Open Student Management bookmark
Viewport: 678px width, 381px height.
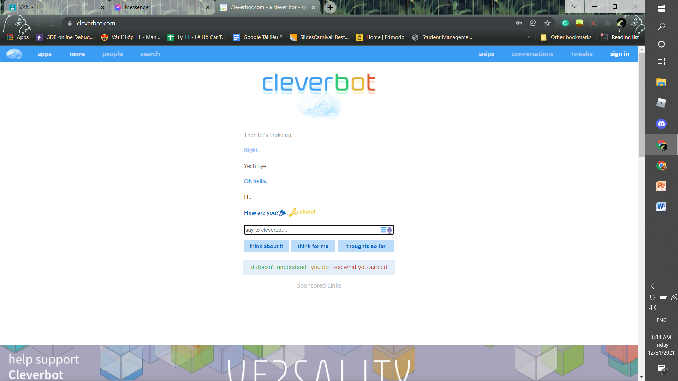(442, 37)
